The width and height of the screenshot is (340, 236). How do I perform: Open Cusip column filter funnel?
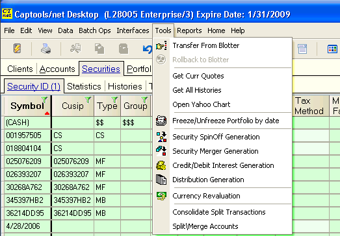pyautogui.click(x=88, y=100)
